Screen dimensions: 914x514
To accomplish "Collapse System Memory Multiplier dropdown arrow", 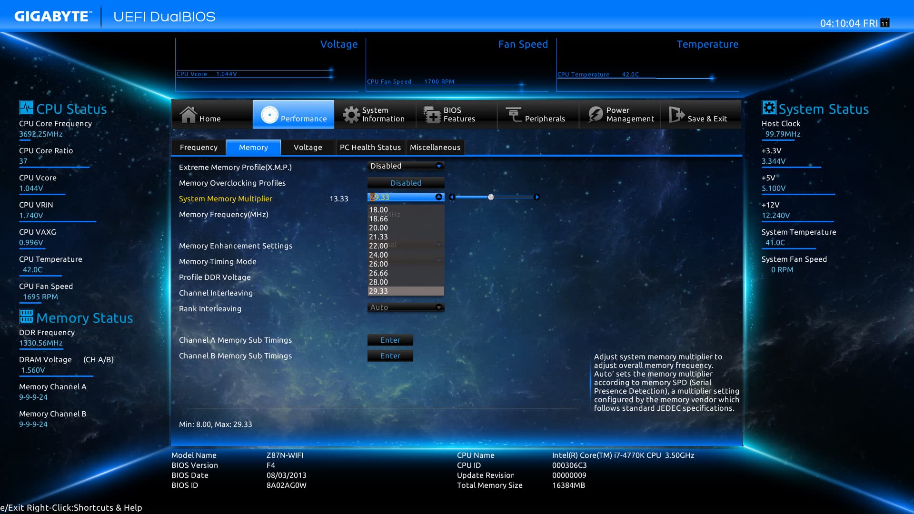I will coord(438,197).
